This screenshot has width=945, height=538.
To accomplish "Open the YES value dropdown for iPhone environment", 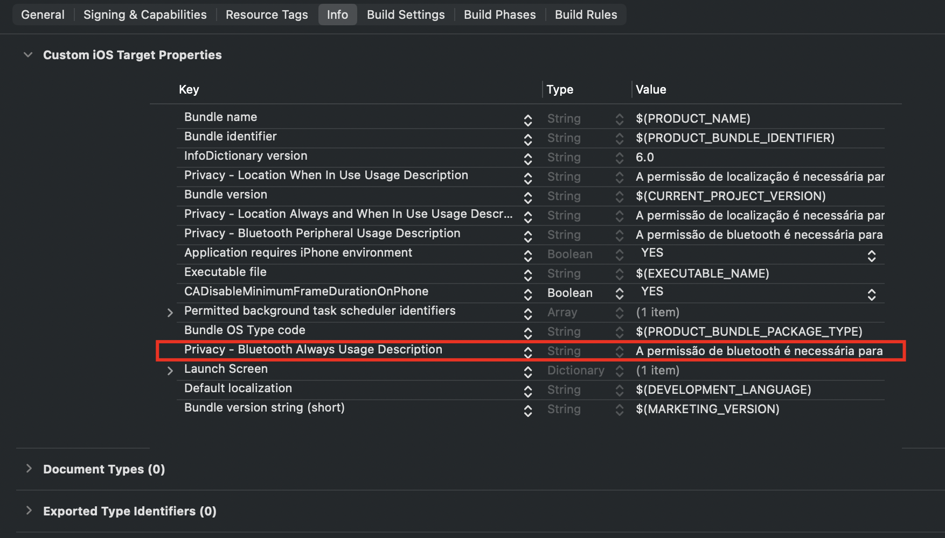I will 872,256.
